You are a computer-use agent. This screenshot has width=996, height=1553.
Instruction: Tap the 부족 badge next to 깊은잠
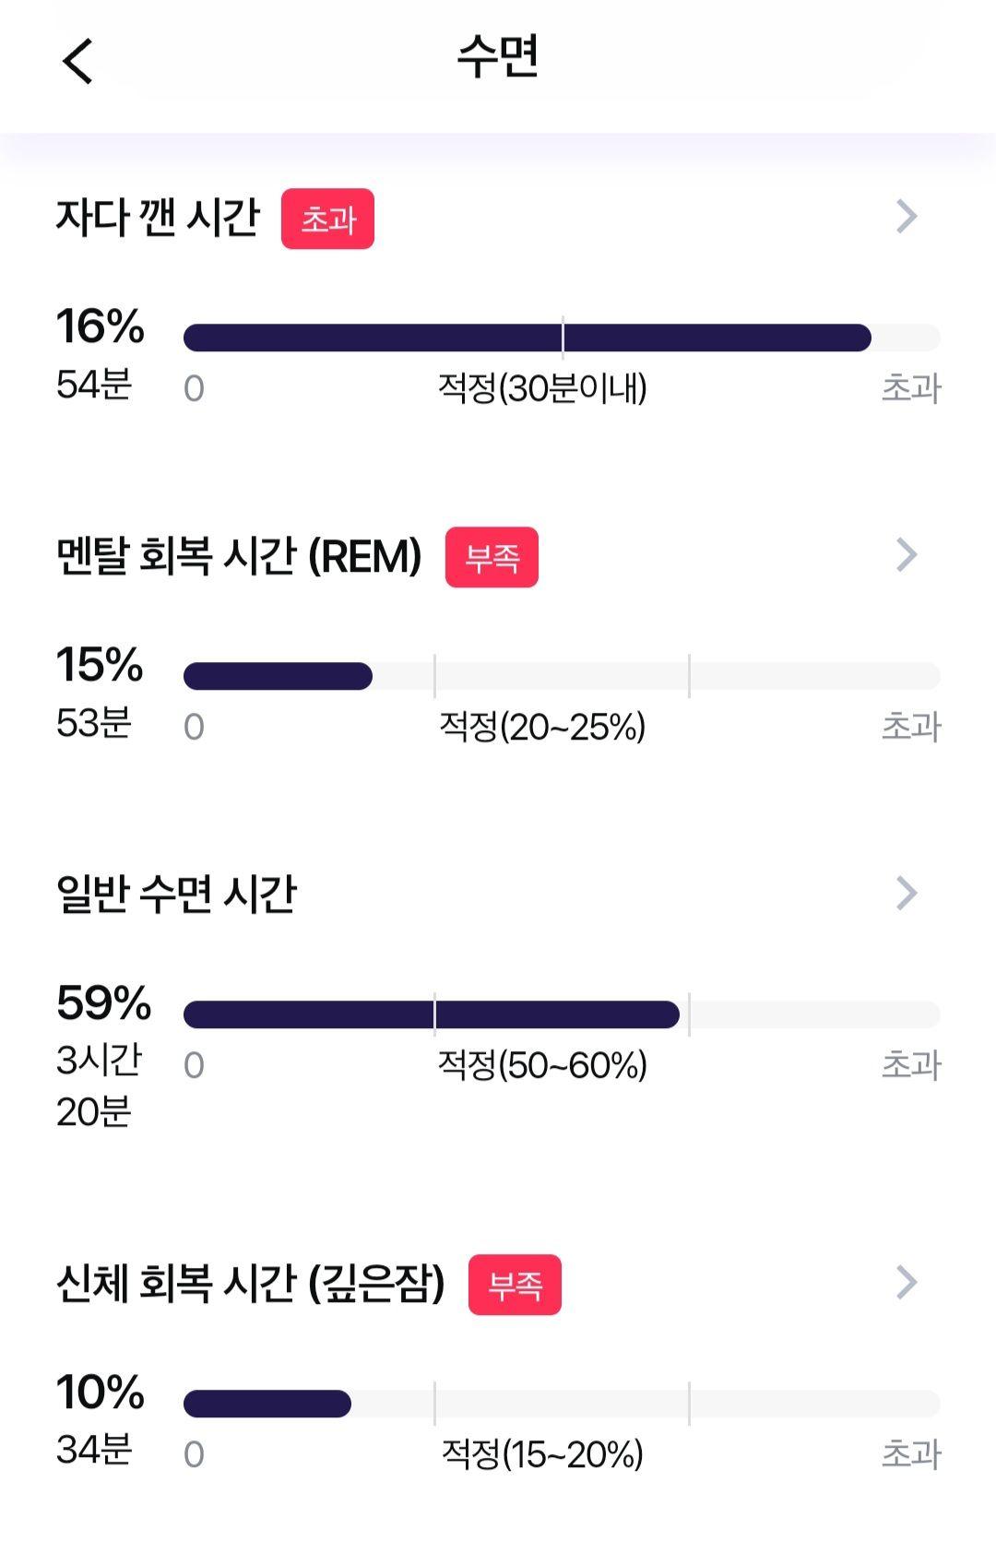point(515,1285)
